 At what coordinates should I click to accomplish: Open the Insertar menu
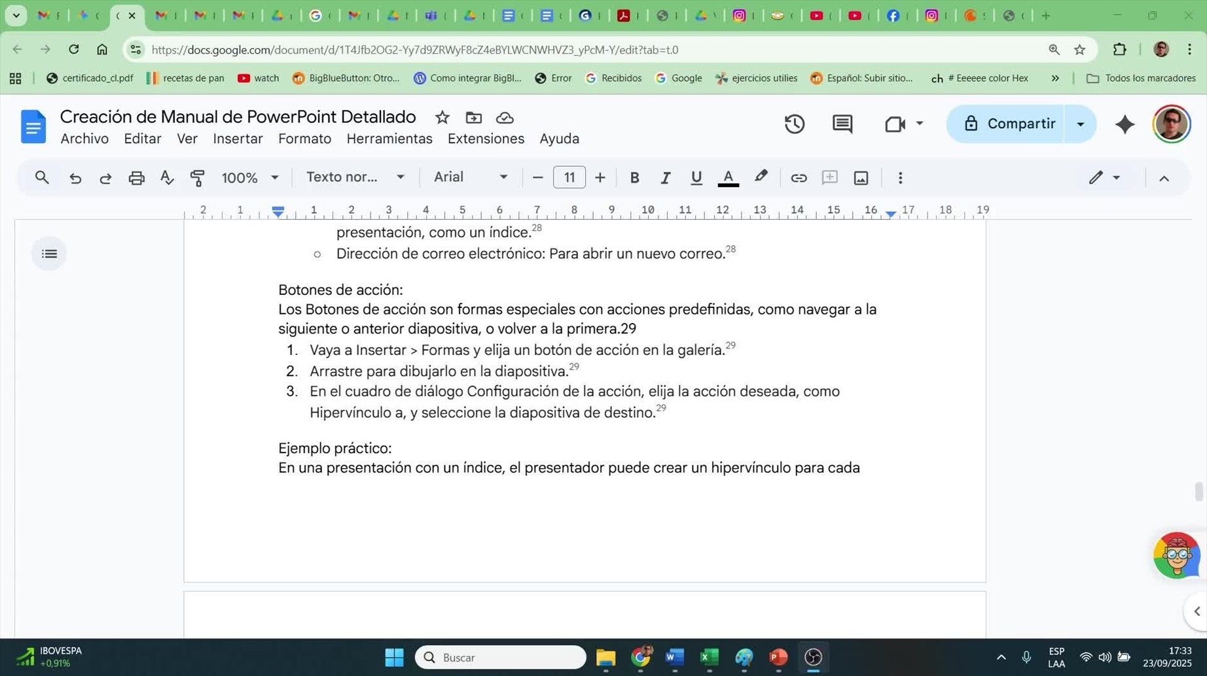click(238, 139)
